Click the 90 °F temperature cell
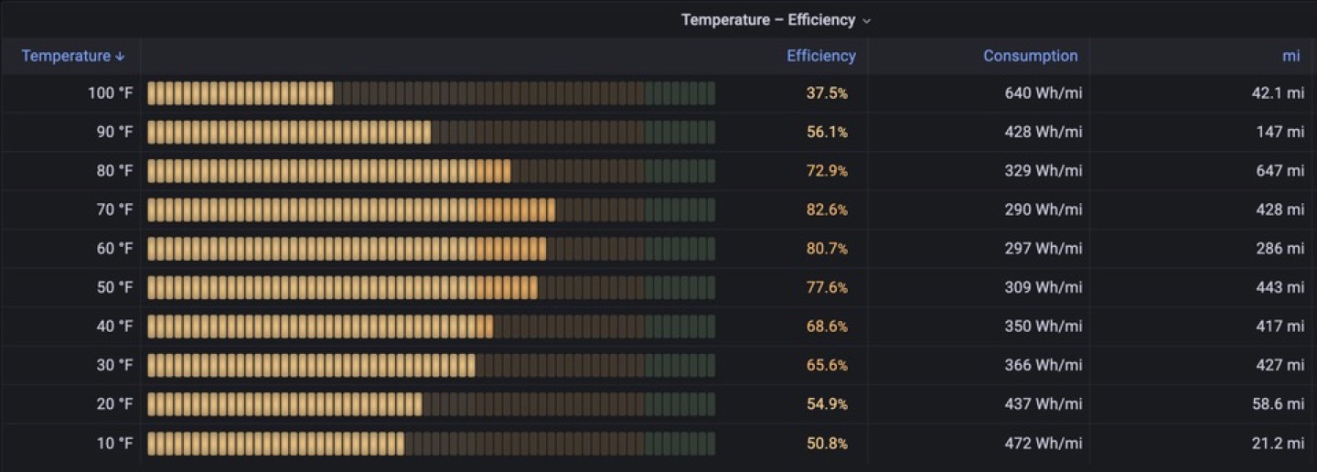This screenshot has width=1317, height=472. 114,132
